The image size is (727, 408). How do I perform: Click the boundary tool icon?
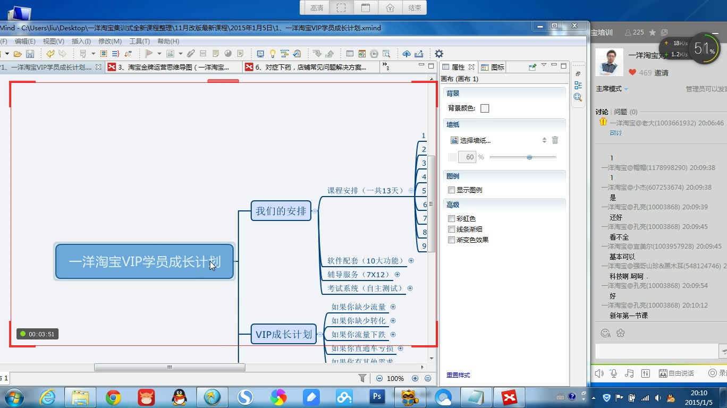[104, 54]
